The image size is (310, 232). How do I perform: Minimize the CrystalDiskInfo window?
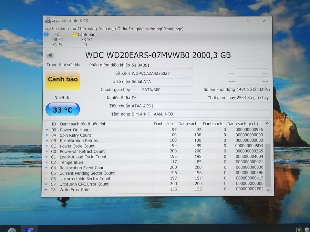pyautogui.click(x=233, y=21)
